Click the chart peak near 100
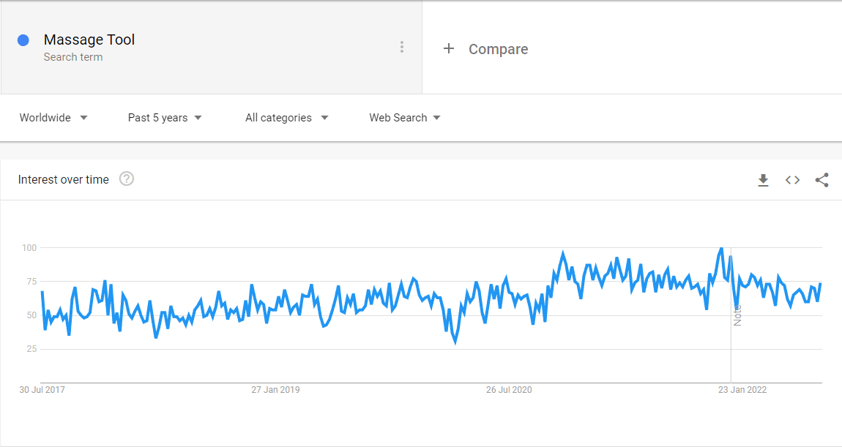This screenshot has height=447, width=842. click(720, 249)
